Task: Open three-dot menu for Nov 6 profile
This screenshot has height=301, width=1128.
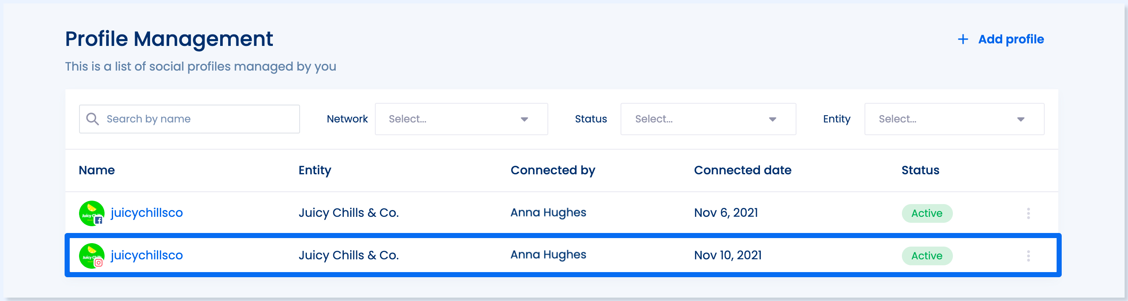Action: 1028,213
